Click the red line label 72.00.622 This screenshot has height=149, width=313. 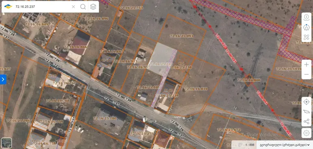(x=222, y=42)
